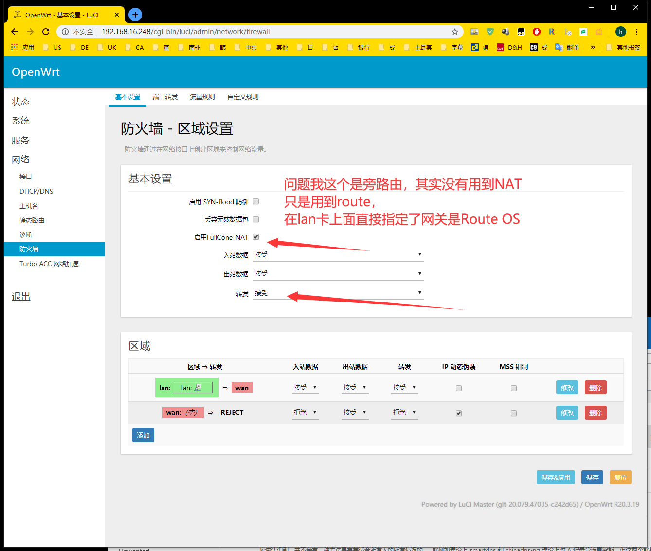Click the red hand ad blocker extension icon
The width and height of the screenshot is (651, 551).
tap(537, 31)
